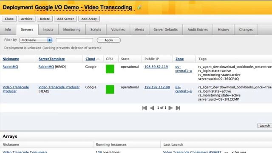
Task: Add a new server array
Action: click(89, 19)
